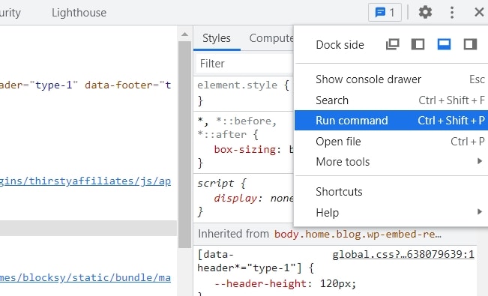Expand the Help submenu arrow

tap(480, 212)
